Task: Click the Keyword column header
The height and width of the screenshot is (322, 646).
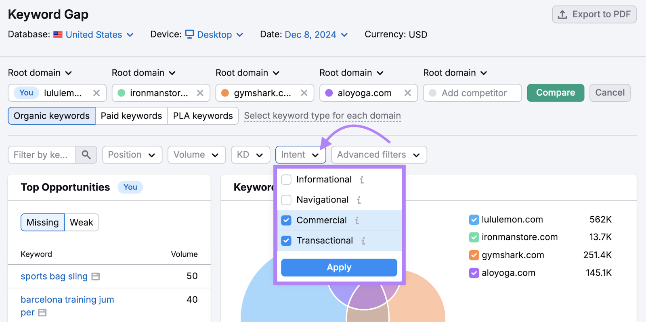Action: [x=36, y=254]
